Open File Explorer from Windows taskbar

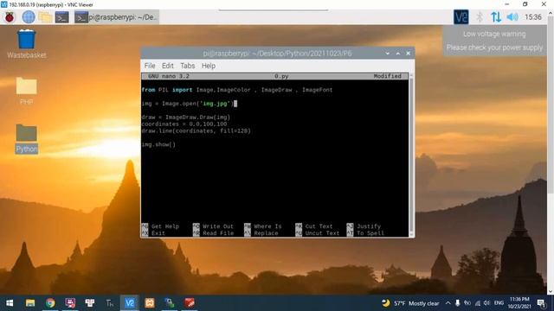click(30, 303)
